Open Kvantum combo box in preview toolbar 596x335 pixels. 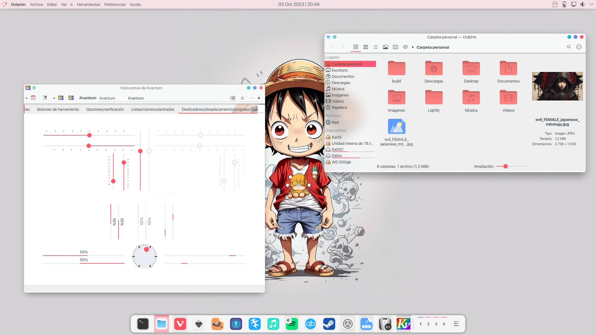click(x=111, y=98)
